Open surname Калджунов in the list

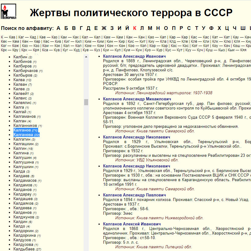click(24, 217)
